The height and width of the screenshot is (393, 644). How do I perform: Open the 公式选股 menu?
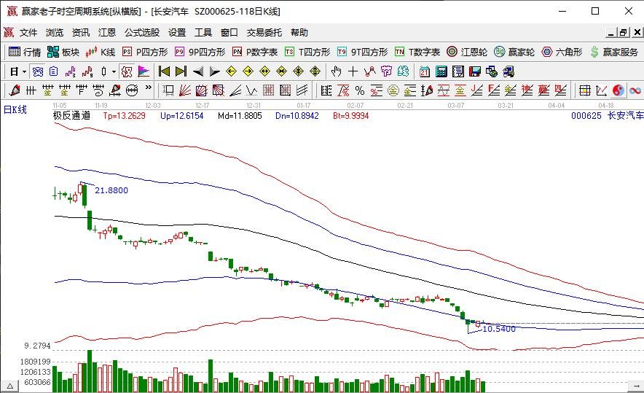(142, 33)
